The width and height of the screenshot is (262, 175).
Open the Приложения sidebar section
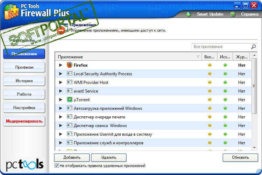coord(24,54)
